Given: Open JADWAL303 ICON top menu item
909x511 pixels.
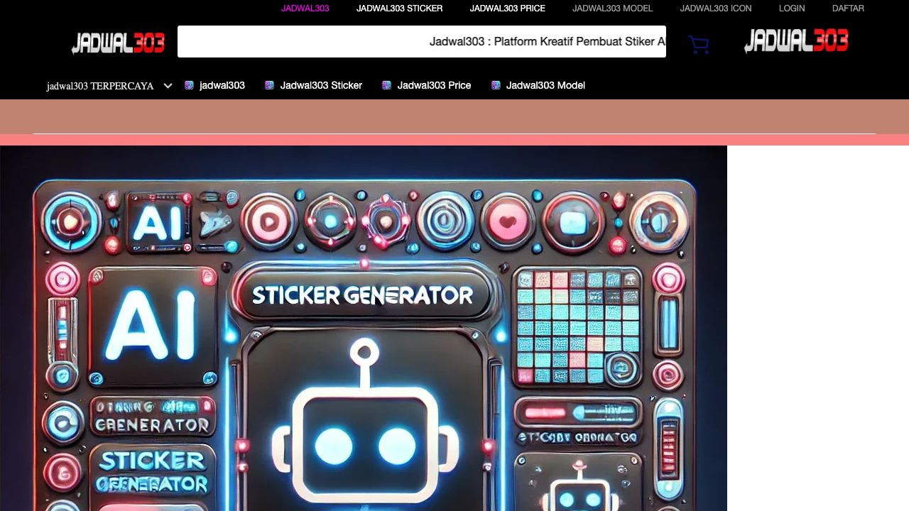Looking at the screenshot, I should [x=715, y=9].
